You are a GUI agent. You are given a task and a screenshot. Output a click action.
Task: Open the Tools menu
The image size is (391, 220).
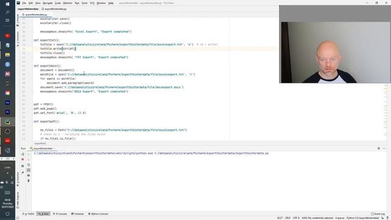pos(84,3)
